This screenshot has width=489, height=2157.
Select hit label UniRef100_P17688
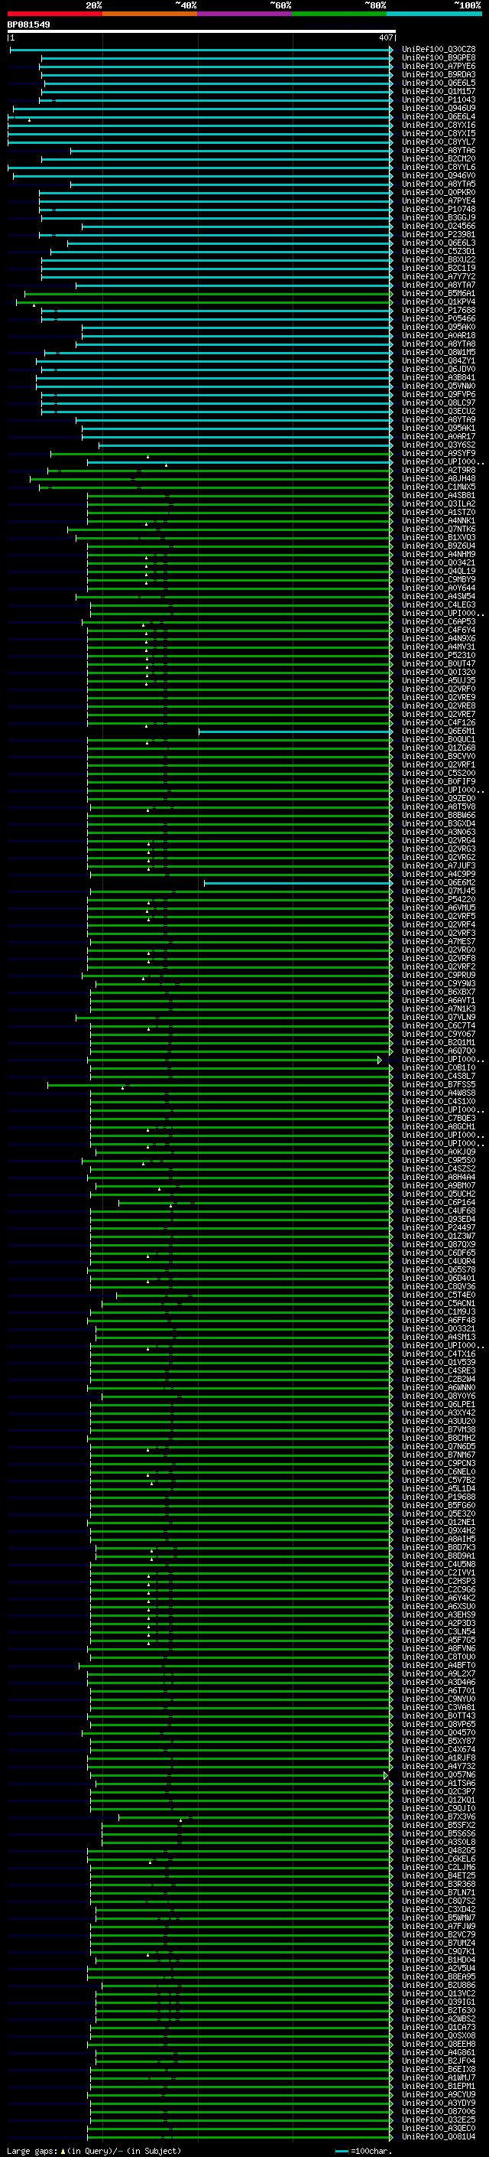click(x=439, y=310)
